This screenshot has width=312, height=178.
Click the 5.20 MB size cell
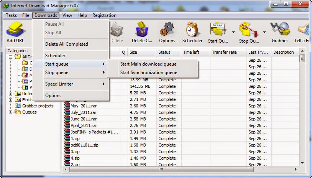(x=142, y=93)
